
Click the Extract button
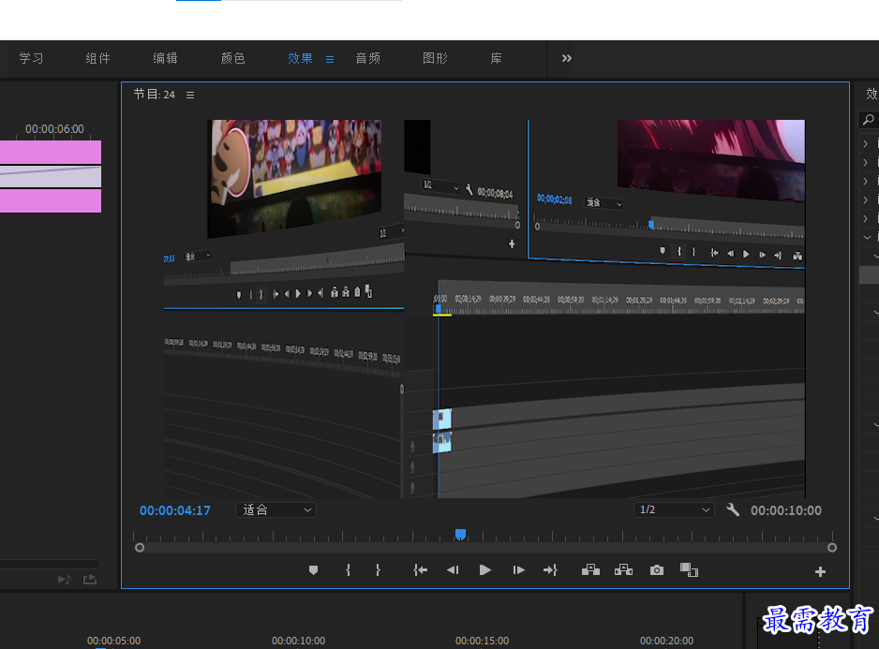pos(623,570)
